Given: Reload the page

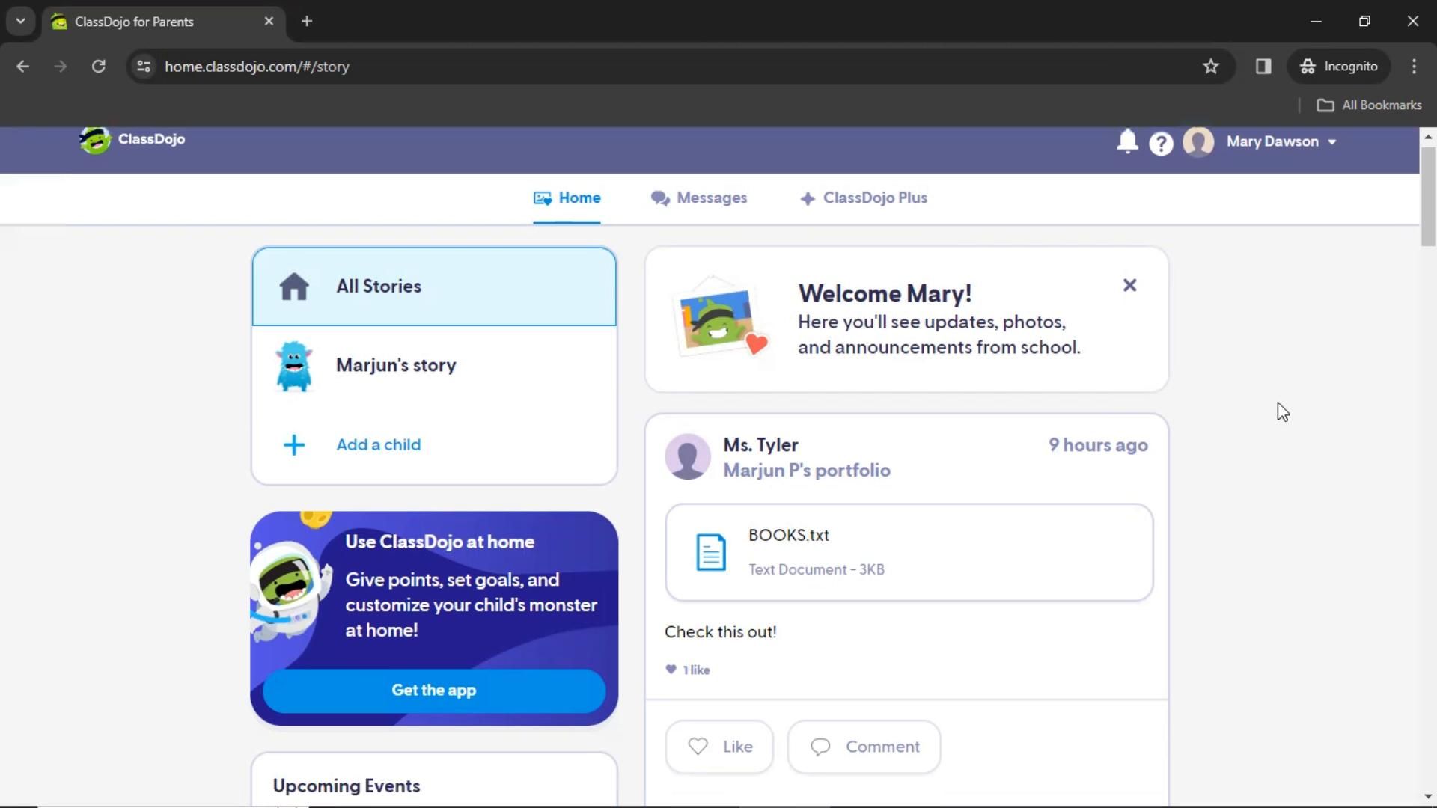Looking at the screenshot, I should (98, 67).
